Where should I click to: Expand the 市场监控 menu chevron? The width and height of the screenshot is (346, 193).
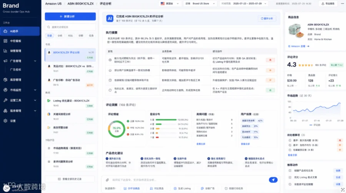point(35,90)
